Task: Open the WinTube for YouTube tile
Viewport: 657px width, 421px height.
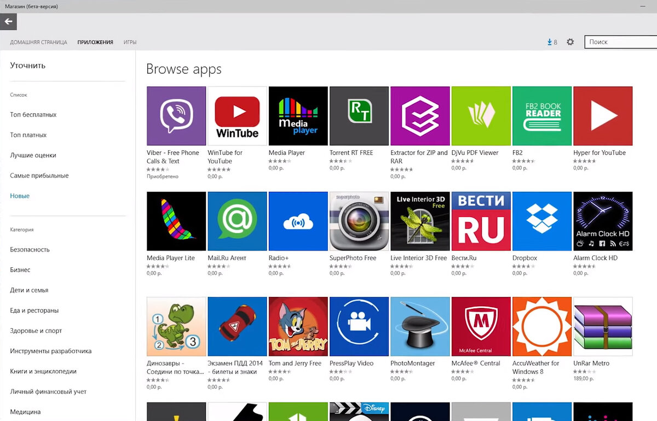Action: [237, 116]
